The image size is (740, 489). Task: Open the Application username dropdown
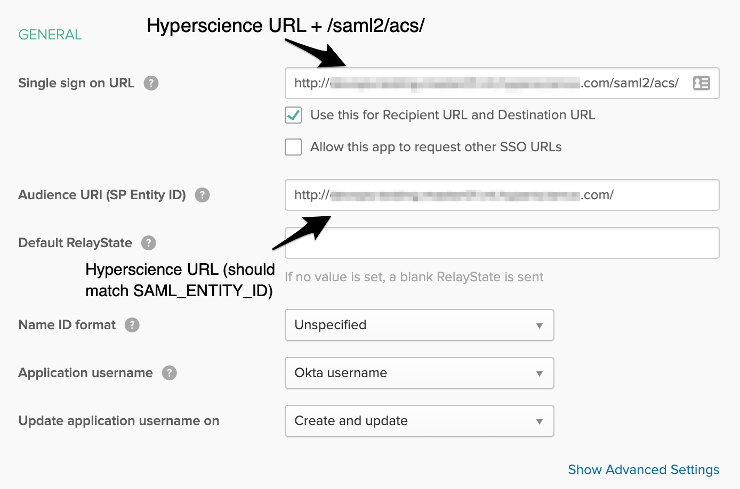[x=420, y=373]
